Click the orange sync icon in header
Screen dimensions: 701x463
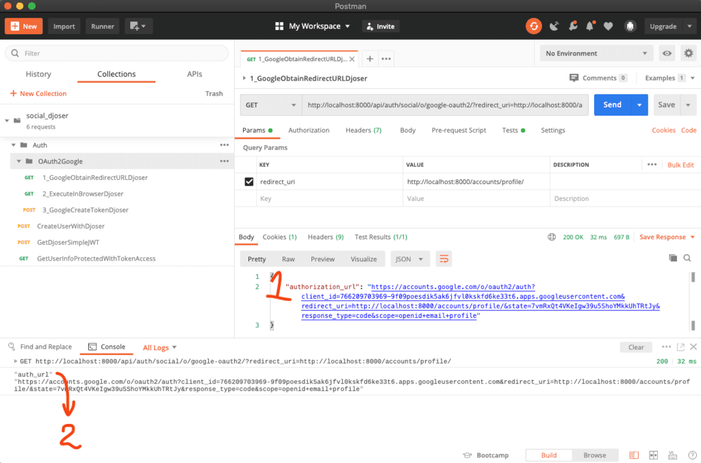pyautogui.click(x=533, y=26)
